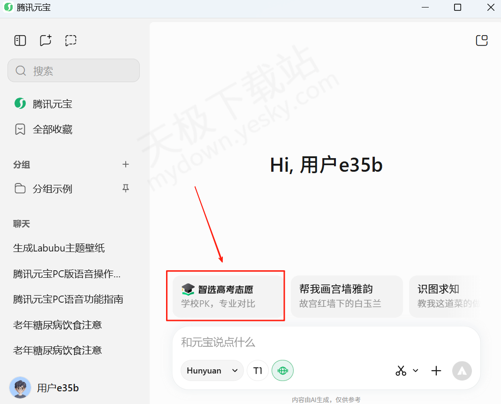Click the 智选高考志愿 suggestion card
Screen dimensions: 501x404
228,296
